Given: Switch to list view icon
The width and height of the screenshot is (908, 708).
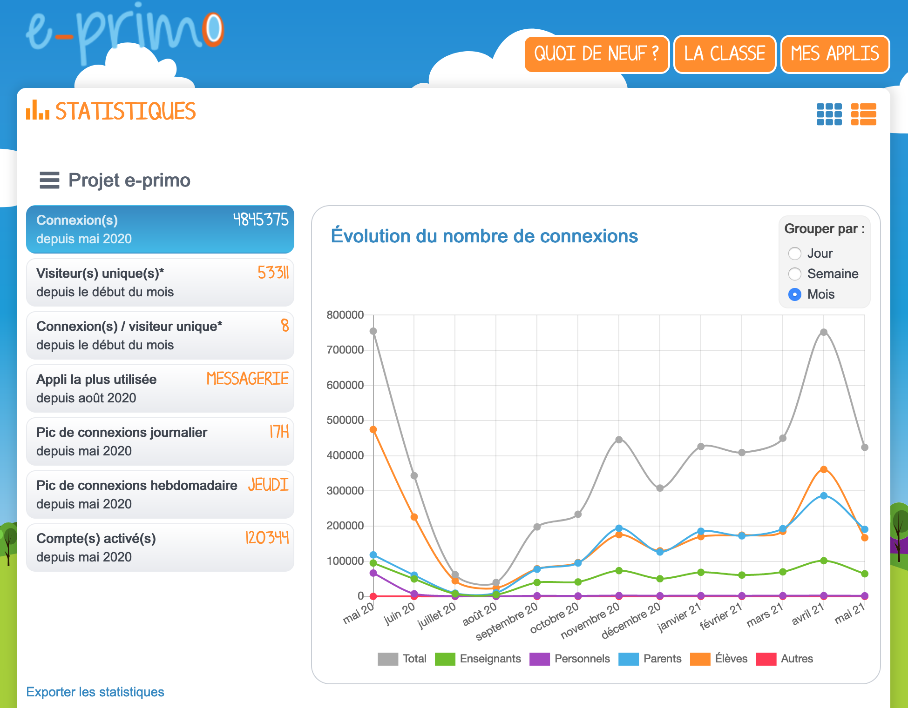Looking at the screenshot, I should (x=863, y=114).
